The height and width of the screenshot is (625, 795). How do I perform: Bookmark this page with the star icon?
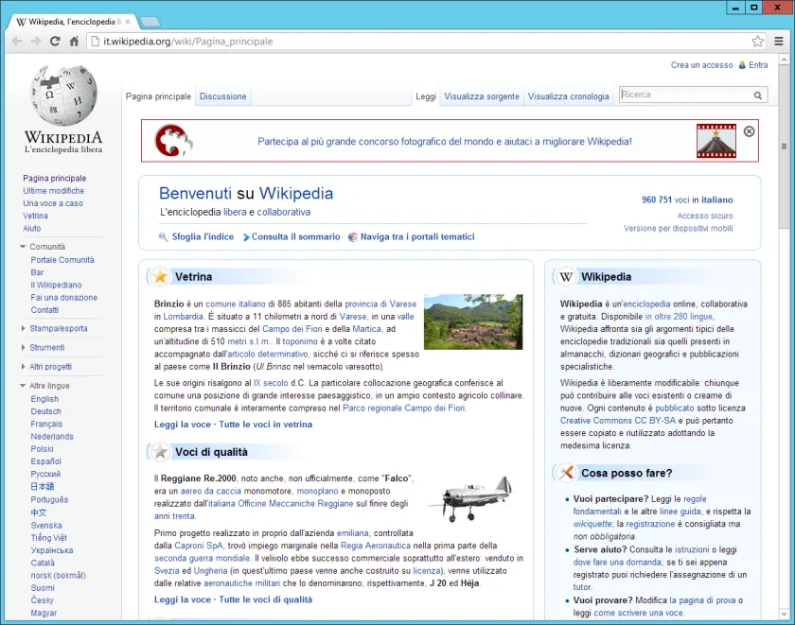pyautogui.click(x=757, y=42)
